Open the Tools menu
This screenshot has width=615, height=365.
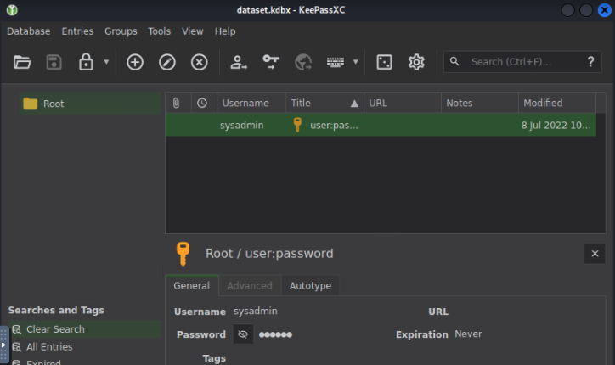click(159, 31)
